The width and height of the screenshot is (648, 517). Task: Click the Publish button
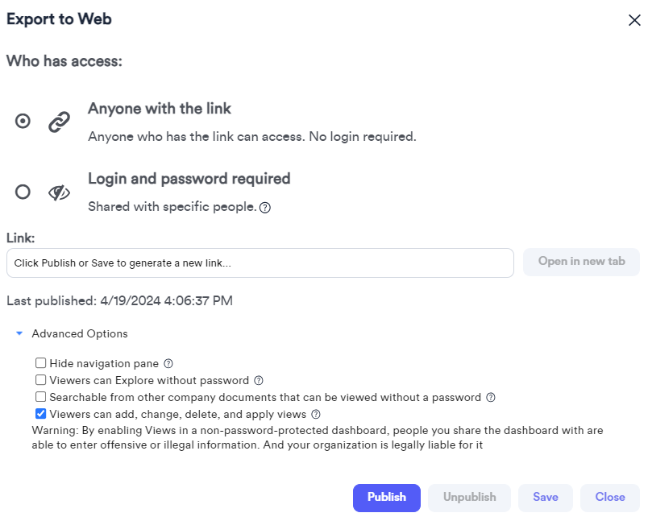click(387, 498)
